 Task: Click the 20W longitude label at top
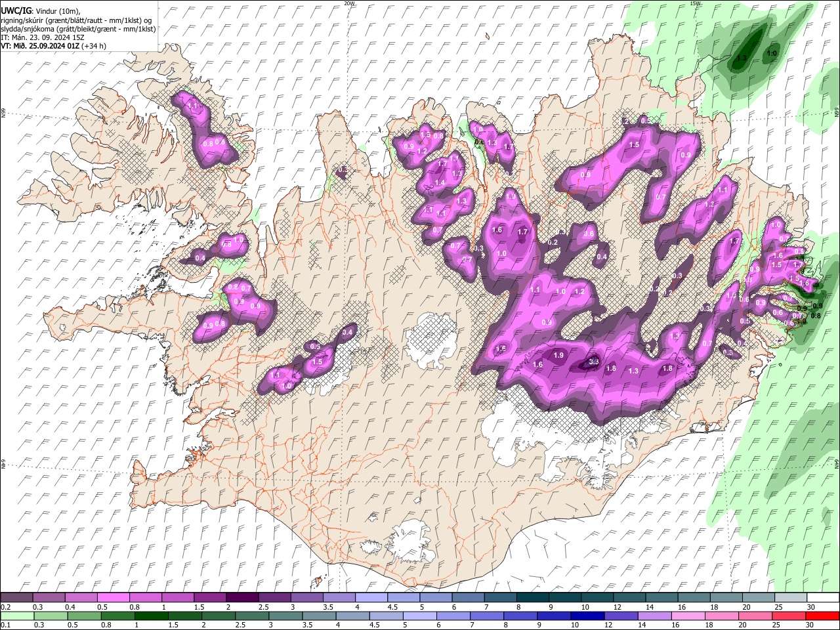tap(348, 3)
